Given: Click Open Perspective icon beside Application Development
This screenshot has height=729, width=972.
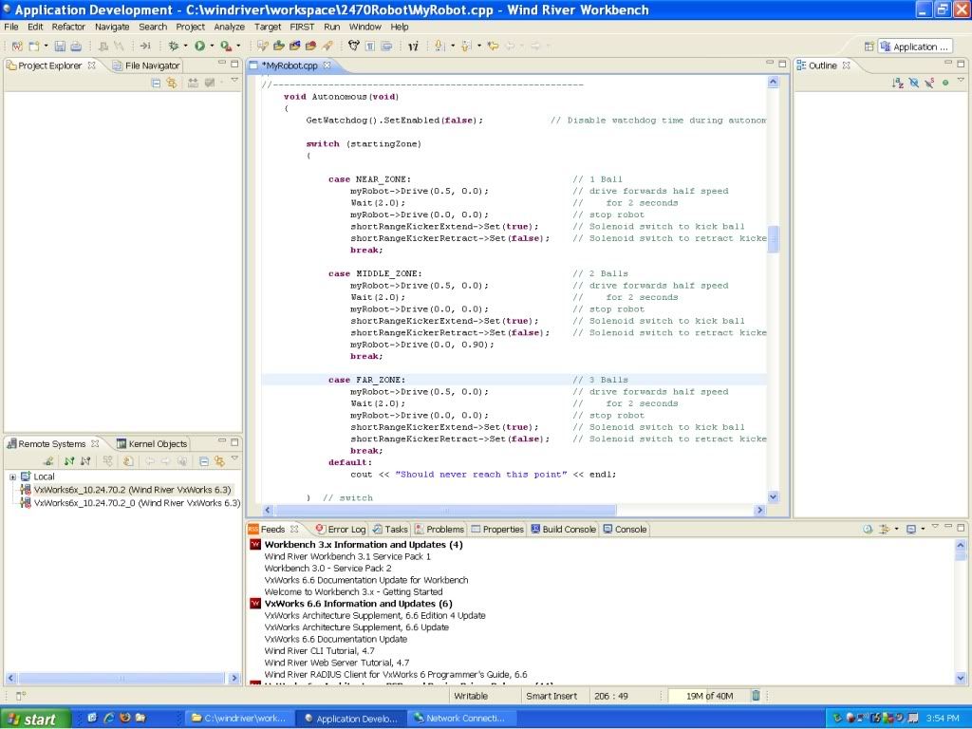Looking at the screenshot, I should pos(869,47).
